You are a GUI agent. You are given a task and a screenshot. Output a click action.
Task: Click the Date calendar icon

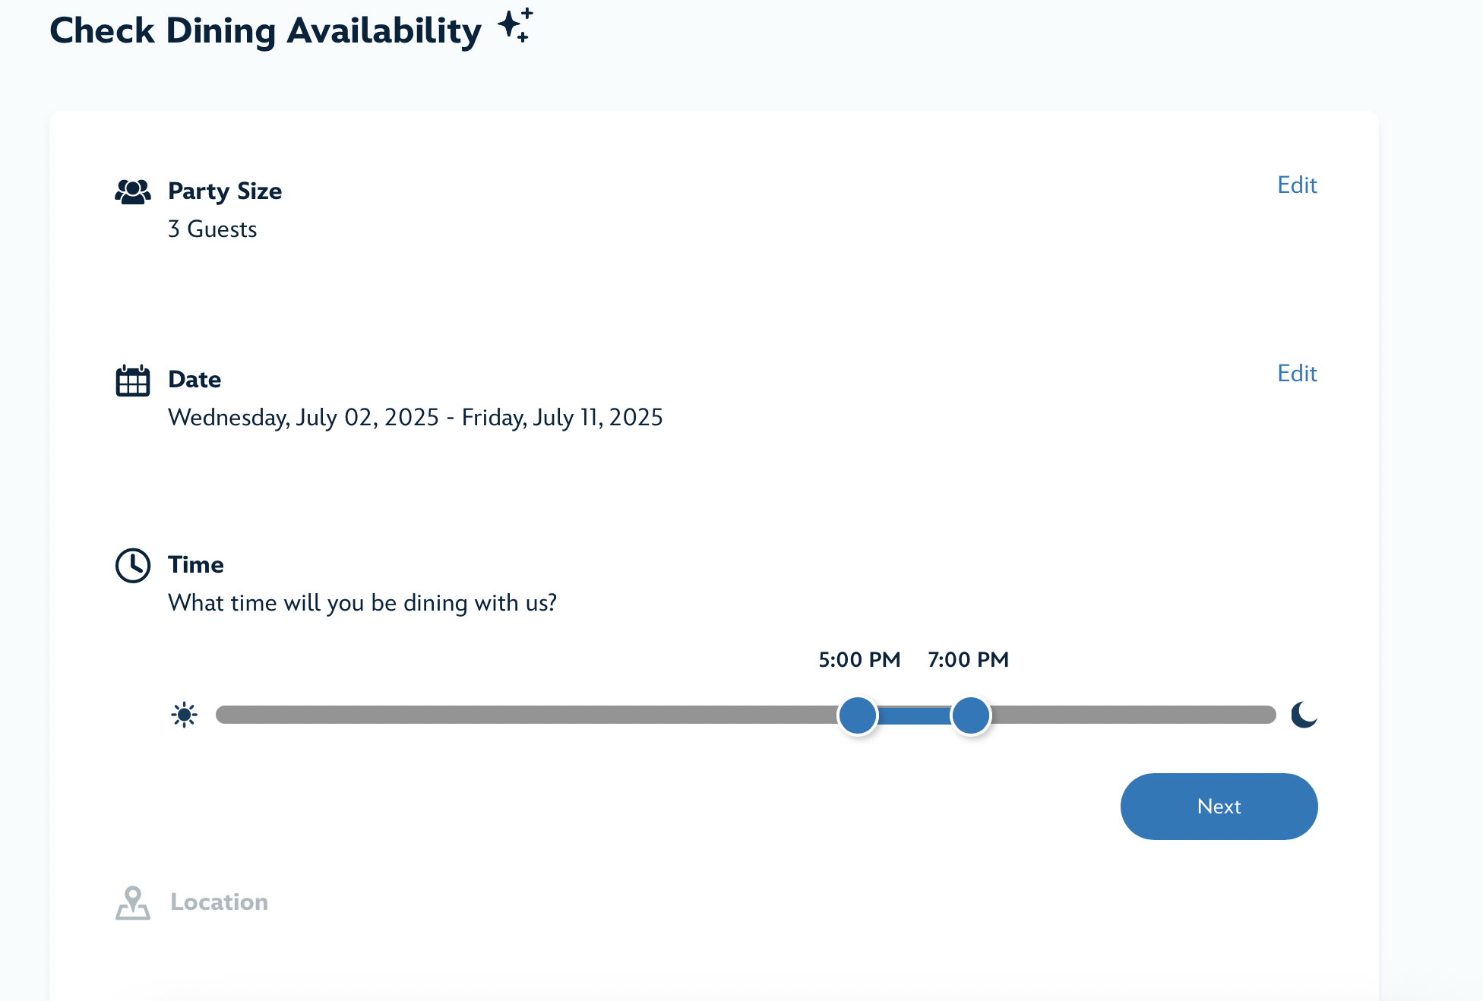132,381
